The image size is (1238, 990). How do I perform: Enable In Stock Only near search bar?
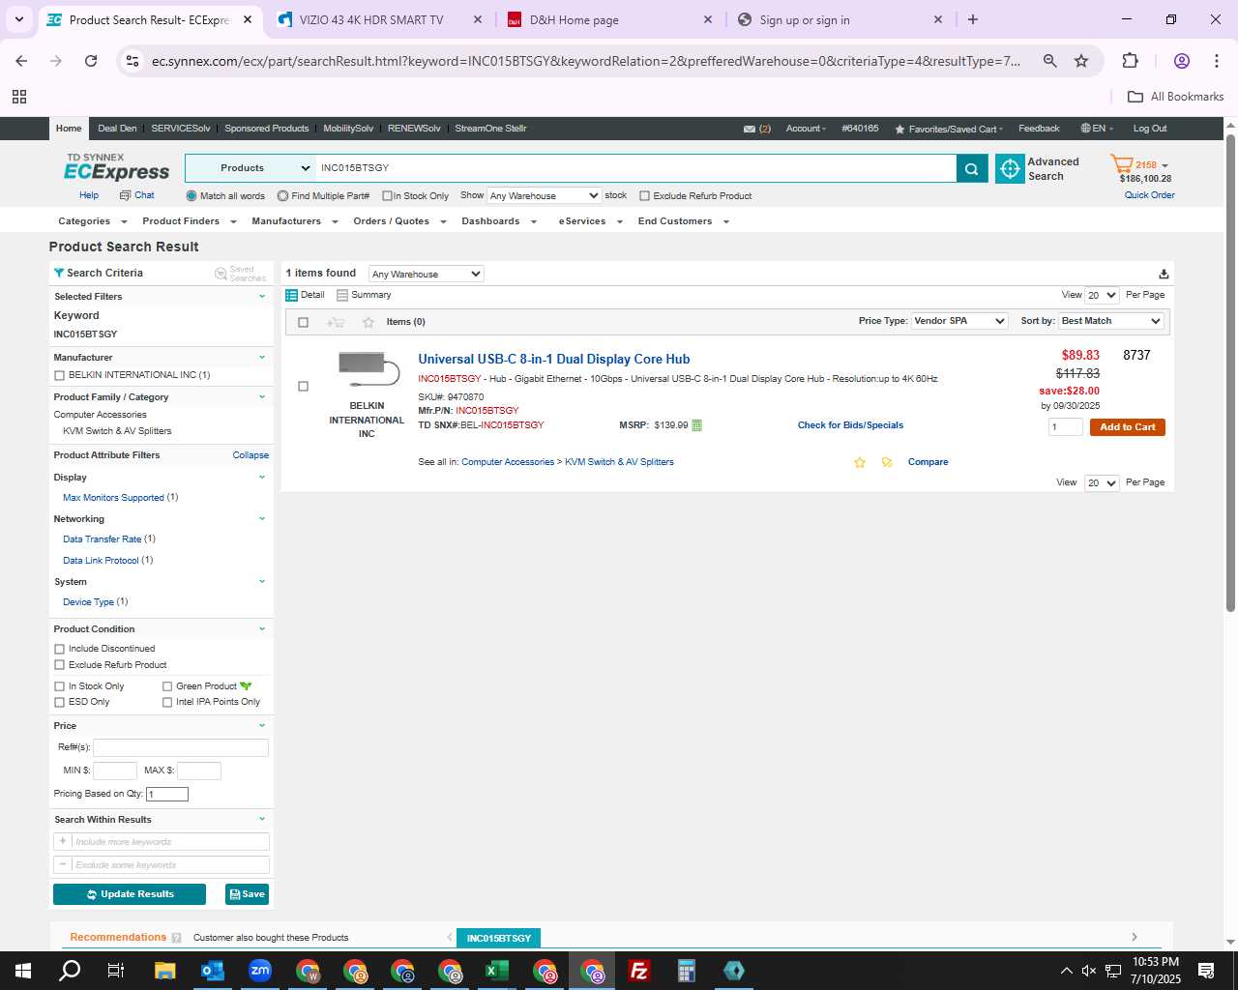[387, 196]
